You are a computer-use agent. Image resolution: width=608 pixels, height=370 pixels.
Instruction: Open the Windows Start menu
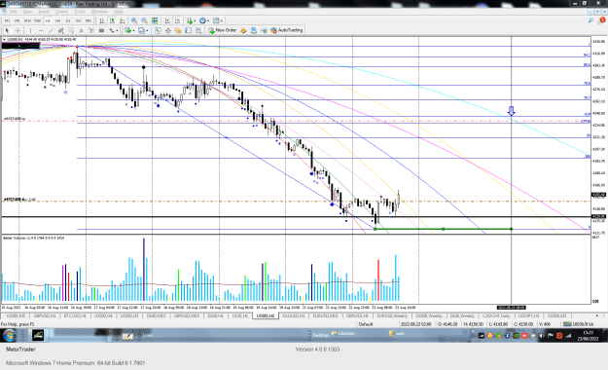click(10, 335)
